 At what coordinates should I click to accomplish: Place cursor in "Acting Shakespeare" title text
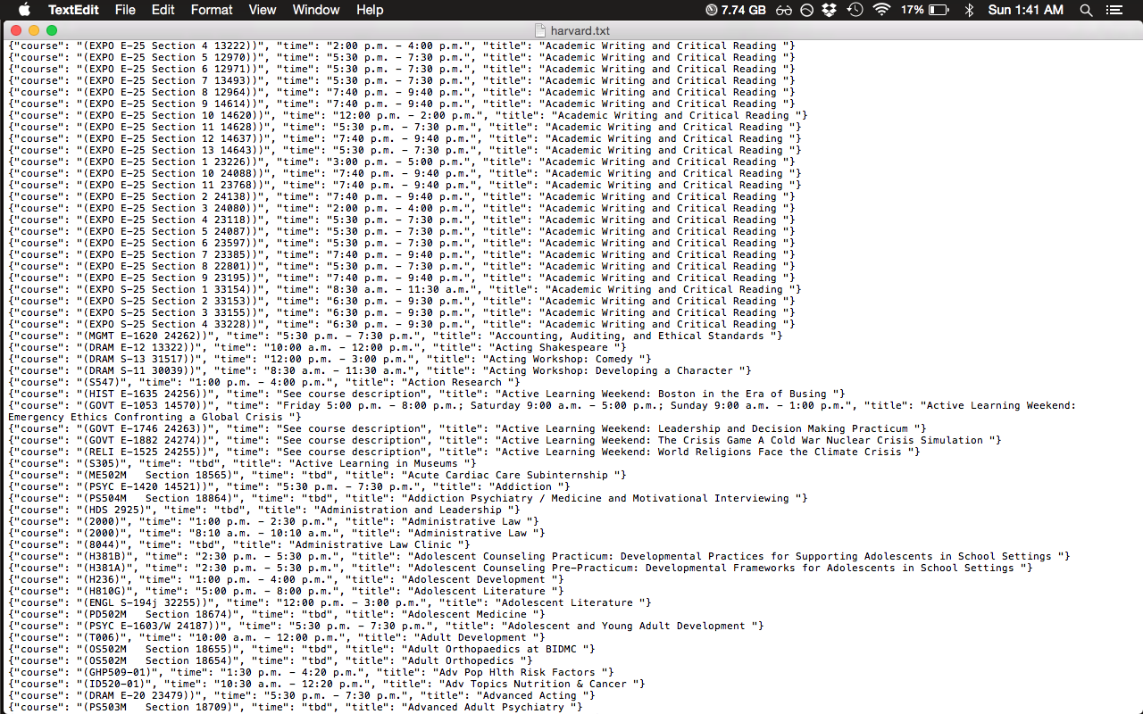click(x=550, y=347)
